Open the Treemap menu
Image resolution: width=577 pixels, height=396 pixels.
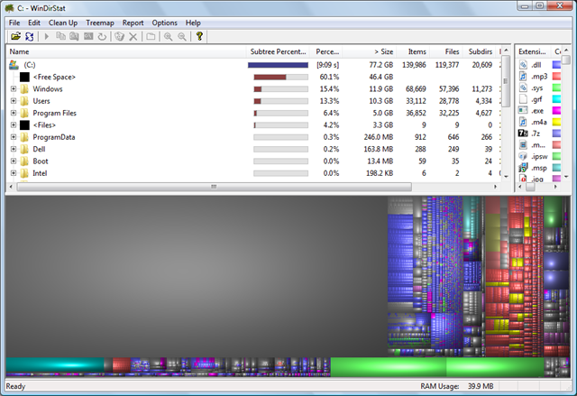(100, 23)
